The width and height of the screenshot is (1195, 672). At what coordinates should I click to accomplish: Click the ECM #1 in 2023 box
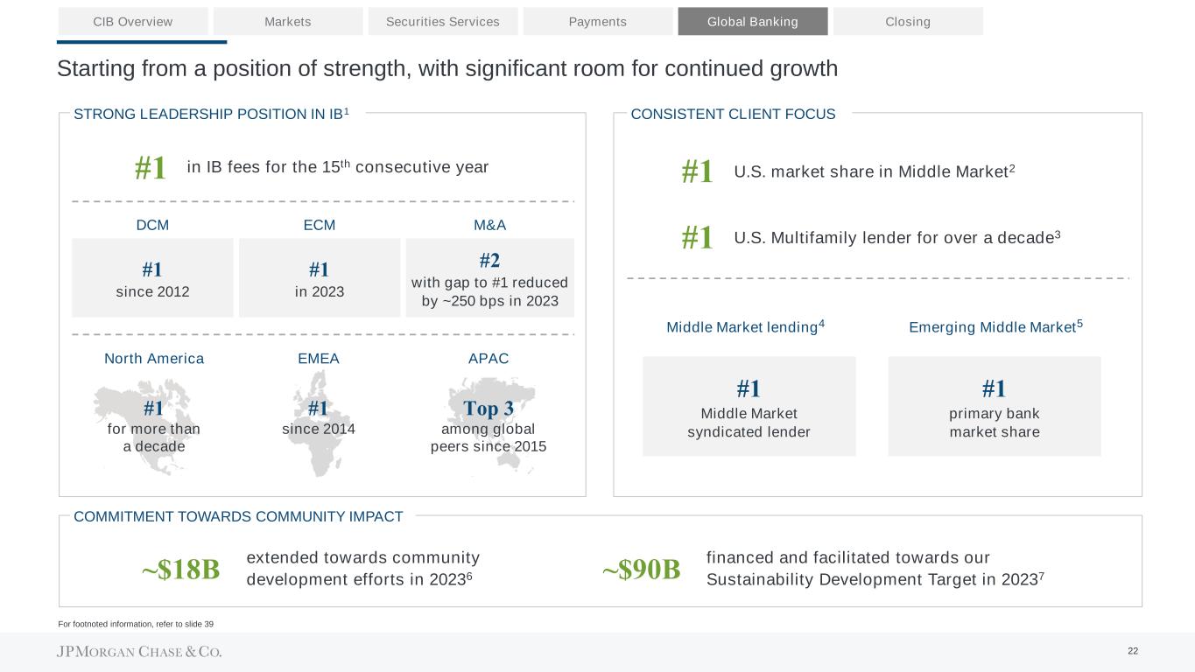pyautogui.click(x=320, y=278)
